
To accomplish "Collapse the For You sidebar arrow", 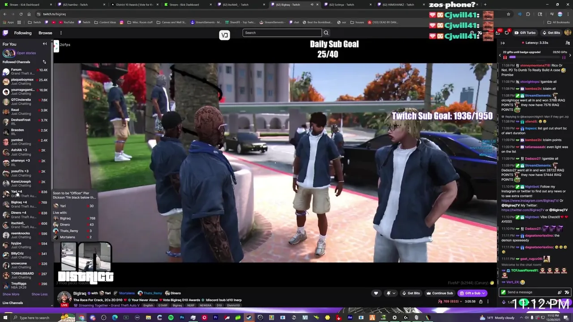I will 45,44.
